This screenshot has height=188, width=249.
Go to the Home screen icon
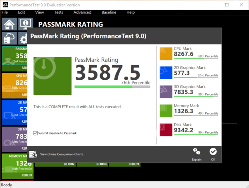(x=9, y=24)
